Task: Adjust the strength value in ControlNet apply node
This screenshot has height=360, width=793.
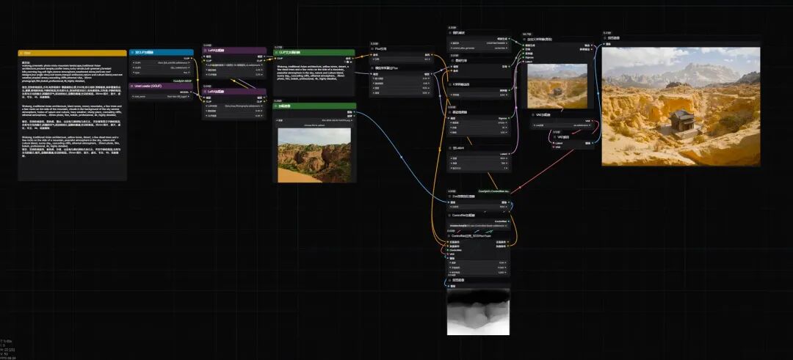Action: tap(479, 263)
